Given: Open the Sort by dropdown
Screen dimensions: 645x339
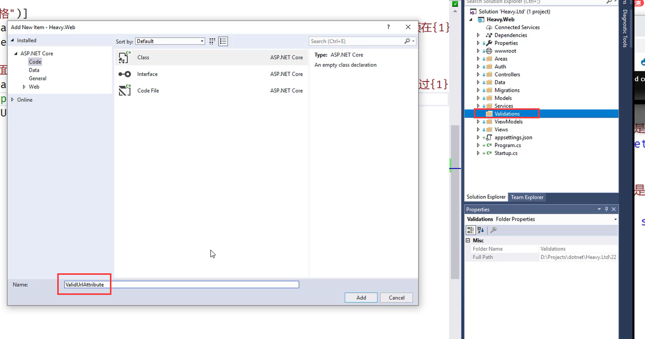Looking at the screenshot, I should 170,41.
